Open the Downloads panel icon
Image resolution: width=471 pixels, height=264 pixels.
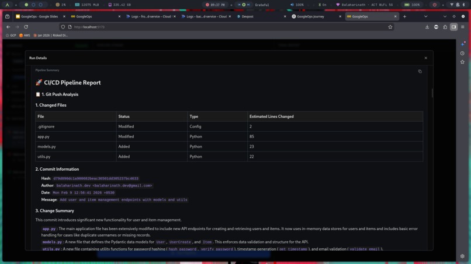pos(427,27)
